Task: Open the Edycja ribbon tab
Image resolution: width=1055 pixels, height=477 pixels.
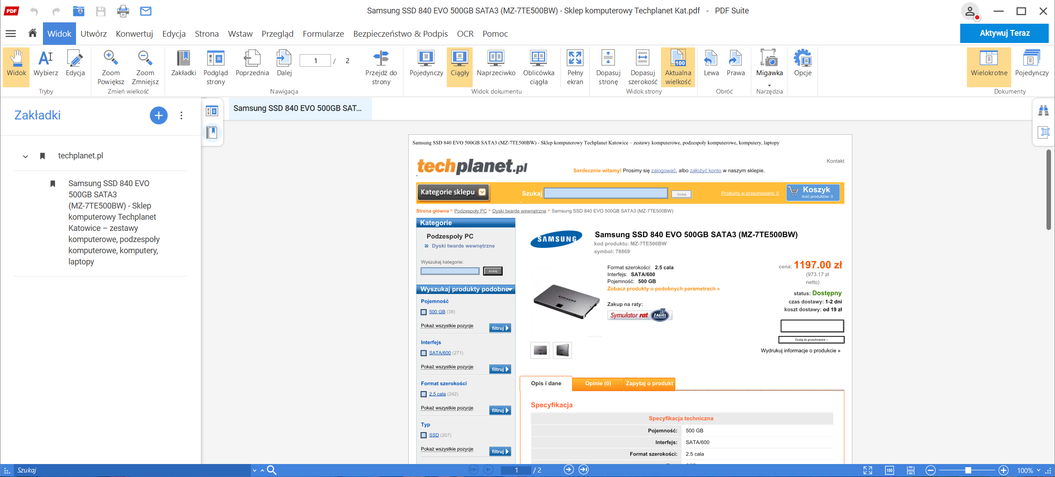Action: 174,34
